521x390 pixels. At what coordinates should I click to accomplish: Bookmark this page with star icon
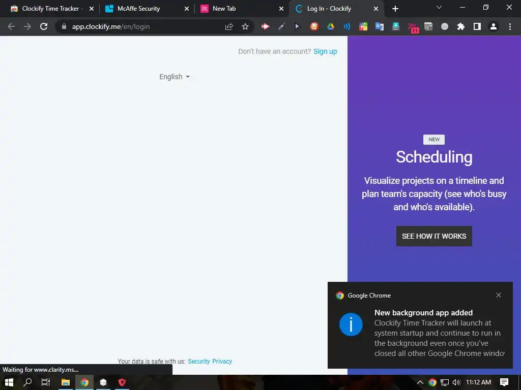(x=245, y=27)
